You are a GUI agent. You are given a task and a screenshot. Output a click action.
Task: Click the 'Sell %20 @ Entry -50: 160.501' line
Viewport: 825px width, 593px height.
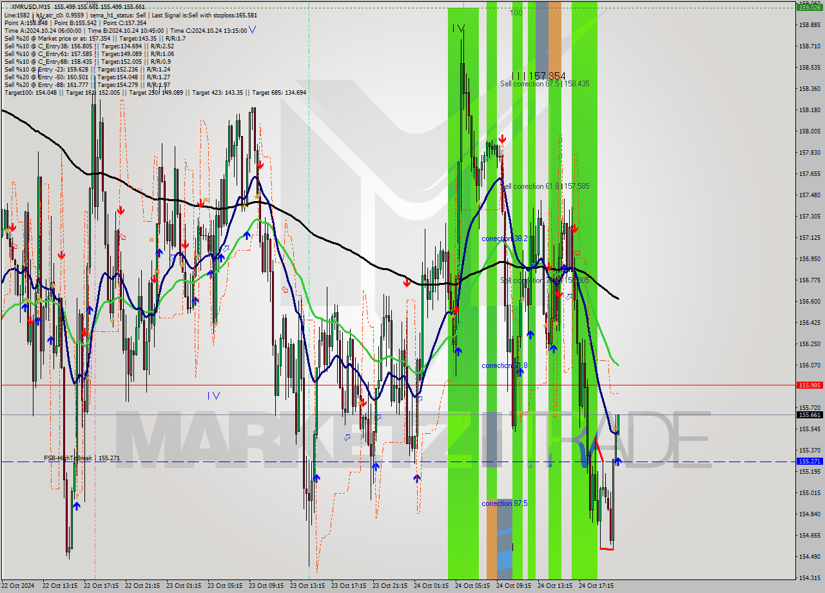(x=87, y=77)
